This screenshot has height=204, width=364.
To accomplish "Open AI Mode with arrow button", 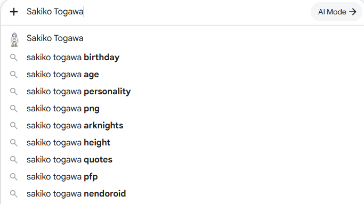I will tap(337, 12).
